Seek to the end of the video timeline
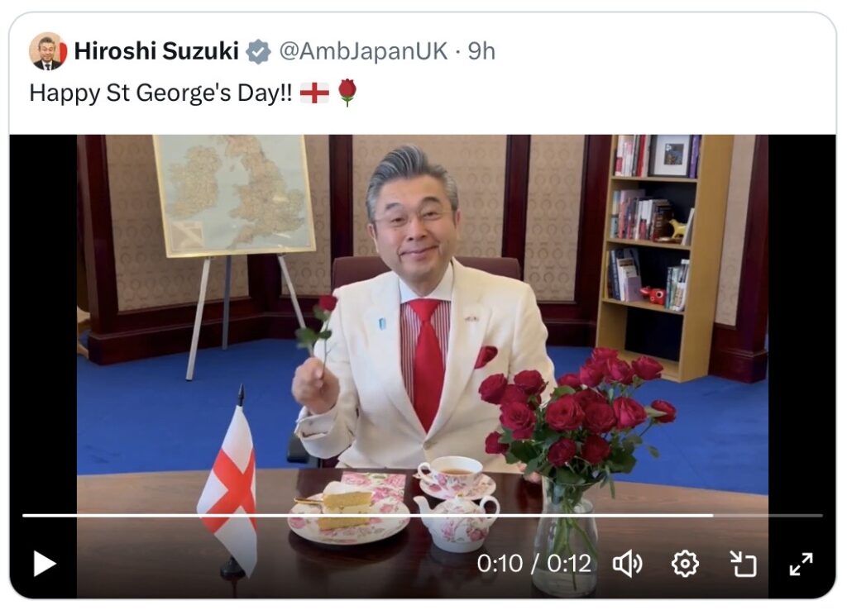Image resolution: width=847 pixels, height=610 pixels. (821, 516)
